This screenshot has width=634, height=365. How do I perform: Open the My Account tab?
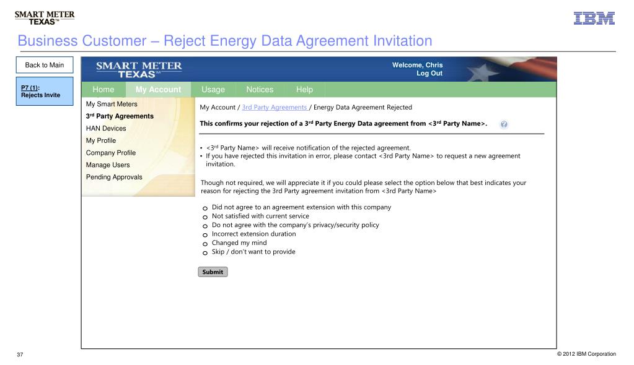click(x=158, y=90)
